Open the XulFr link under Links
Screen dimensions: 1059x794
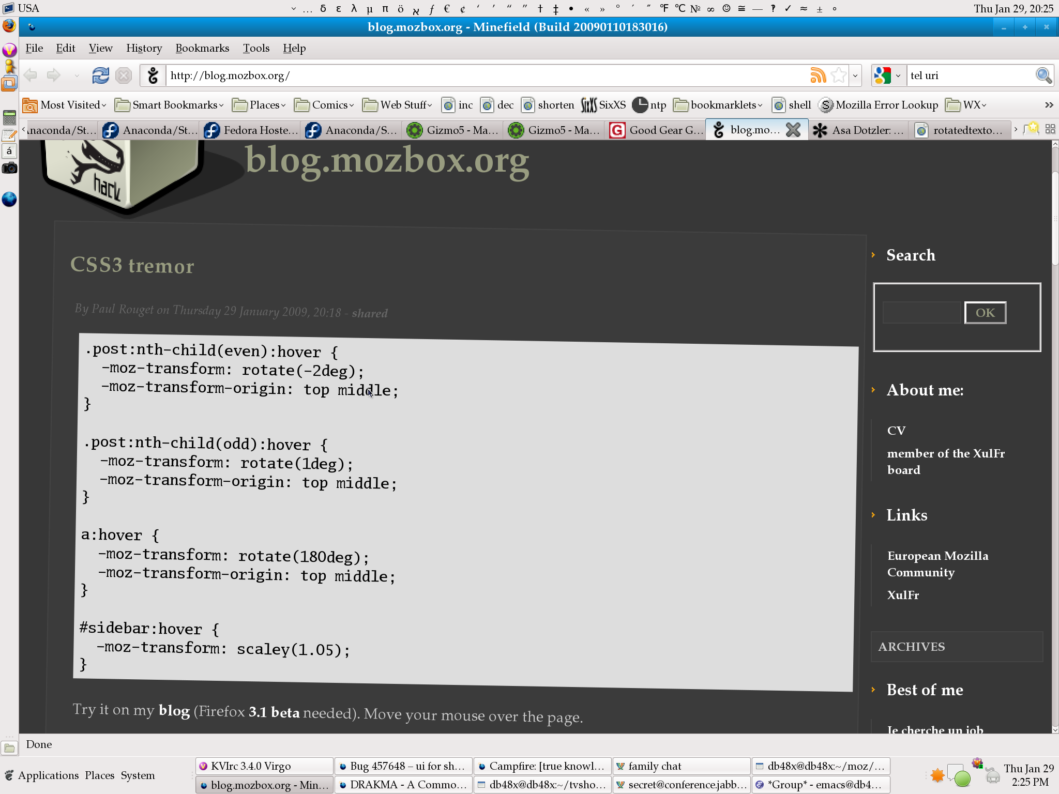pos(903,595)
